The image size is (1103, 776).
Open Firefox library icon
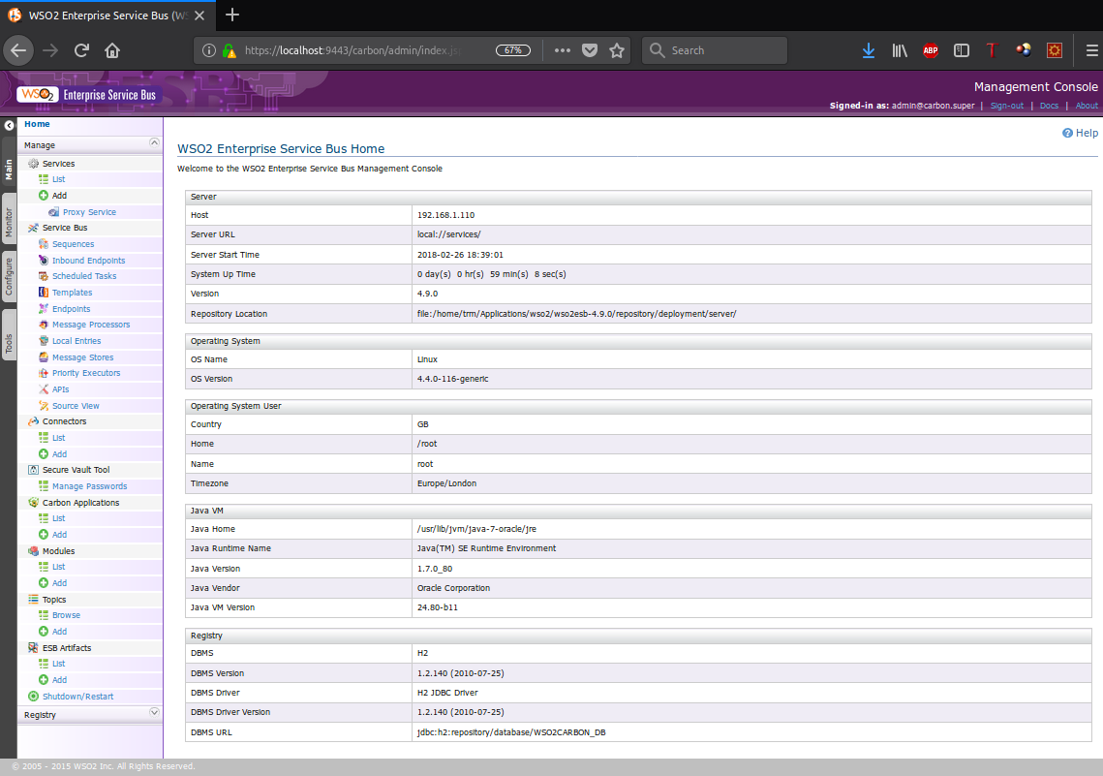coord(900,50)
